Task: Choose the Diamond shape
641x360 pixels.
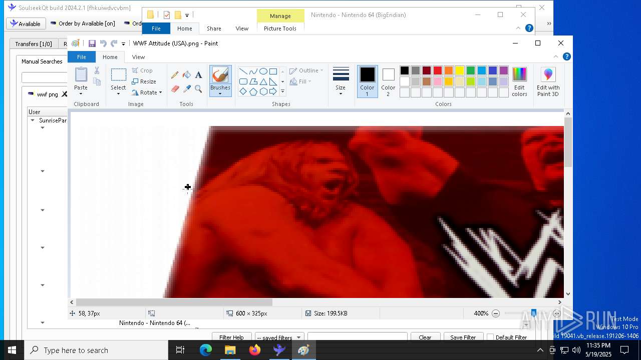Action: point(243,91)
